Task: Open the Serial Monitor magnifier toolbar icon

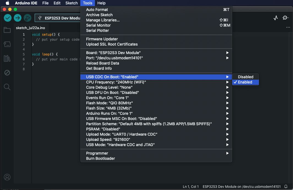Action: pos(285,18)
